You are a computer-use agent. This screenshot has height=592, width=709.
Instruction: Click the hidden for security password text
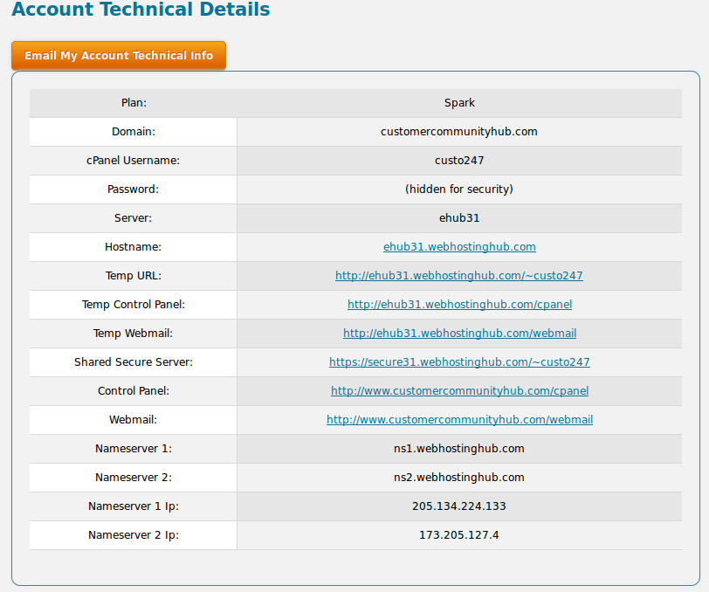pyautogui.click(x=459, y=189)
